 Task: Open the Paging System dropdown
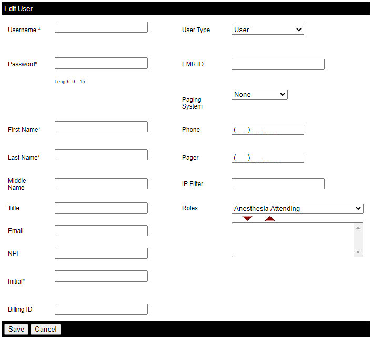[x=259, y=94]
